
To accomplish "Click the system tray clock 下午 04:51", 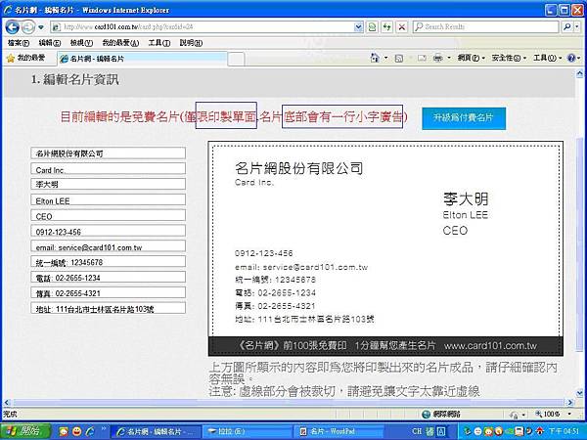I will click(x=564, y=431).
